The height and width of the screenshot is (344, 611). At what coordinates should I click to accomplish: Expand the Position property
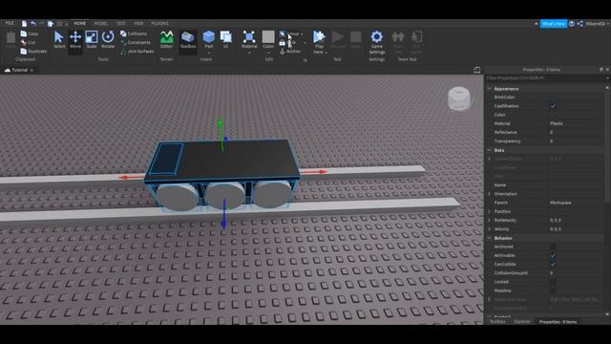pyautogui.click(x=490, y=211)
